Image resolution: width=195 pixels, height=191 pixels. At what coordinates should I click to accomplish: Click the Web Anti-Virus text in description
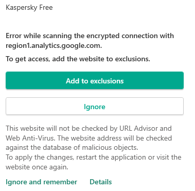[x=30, y=138]
